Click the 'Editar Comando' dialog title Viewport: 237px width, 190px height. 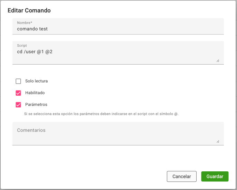(x=29, y=10)
